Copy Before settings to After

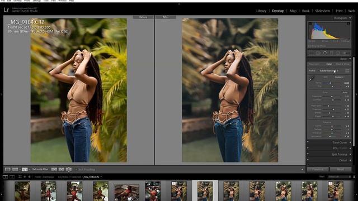(54, 169)
